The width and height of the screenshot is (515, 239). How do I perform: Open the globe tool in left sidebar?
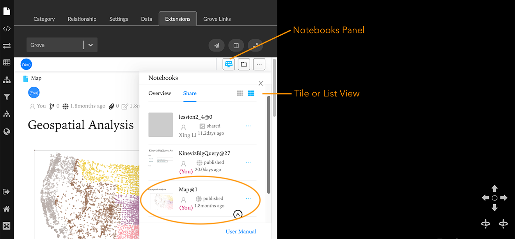pos(6,131)
